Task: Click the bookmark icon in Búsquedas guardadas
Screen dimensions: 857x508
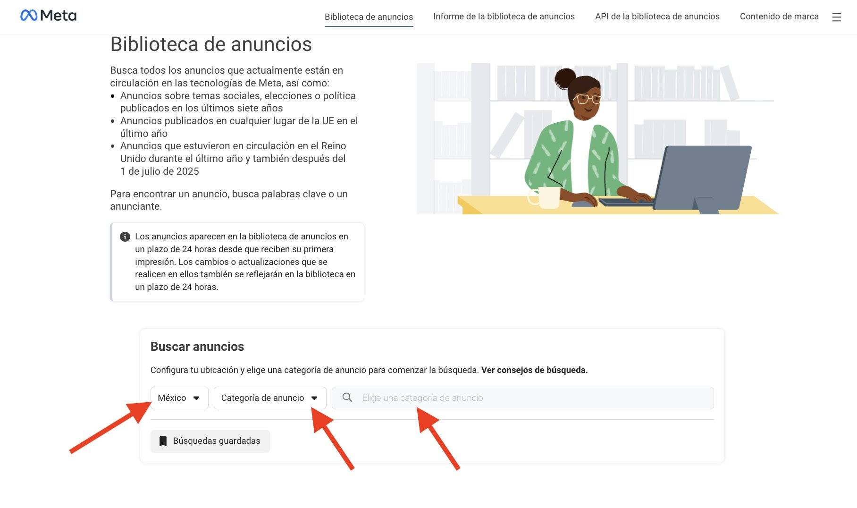Action: pos(163,441)
